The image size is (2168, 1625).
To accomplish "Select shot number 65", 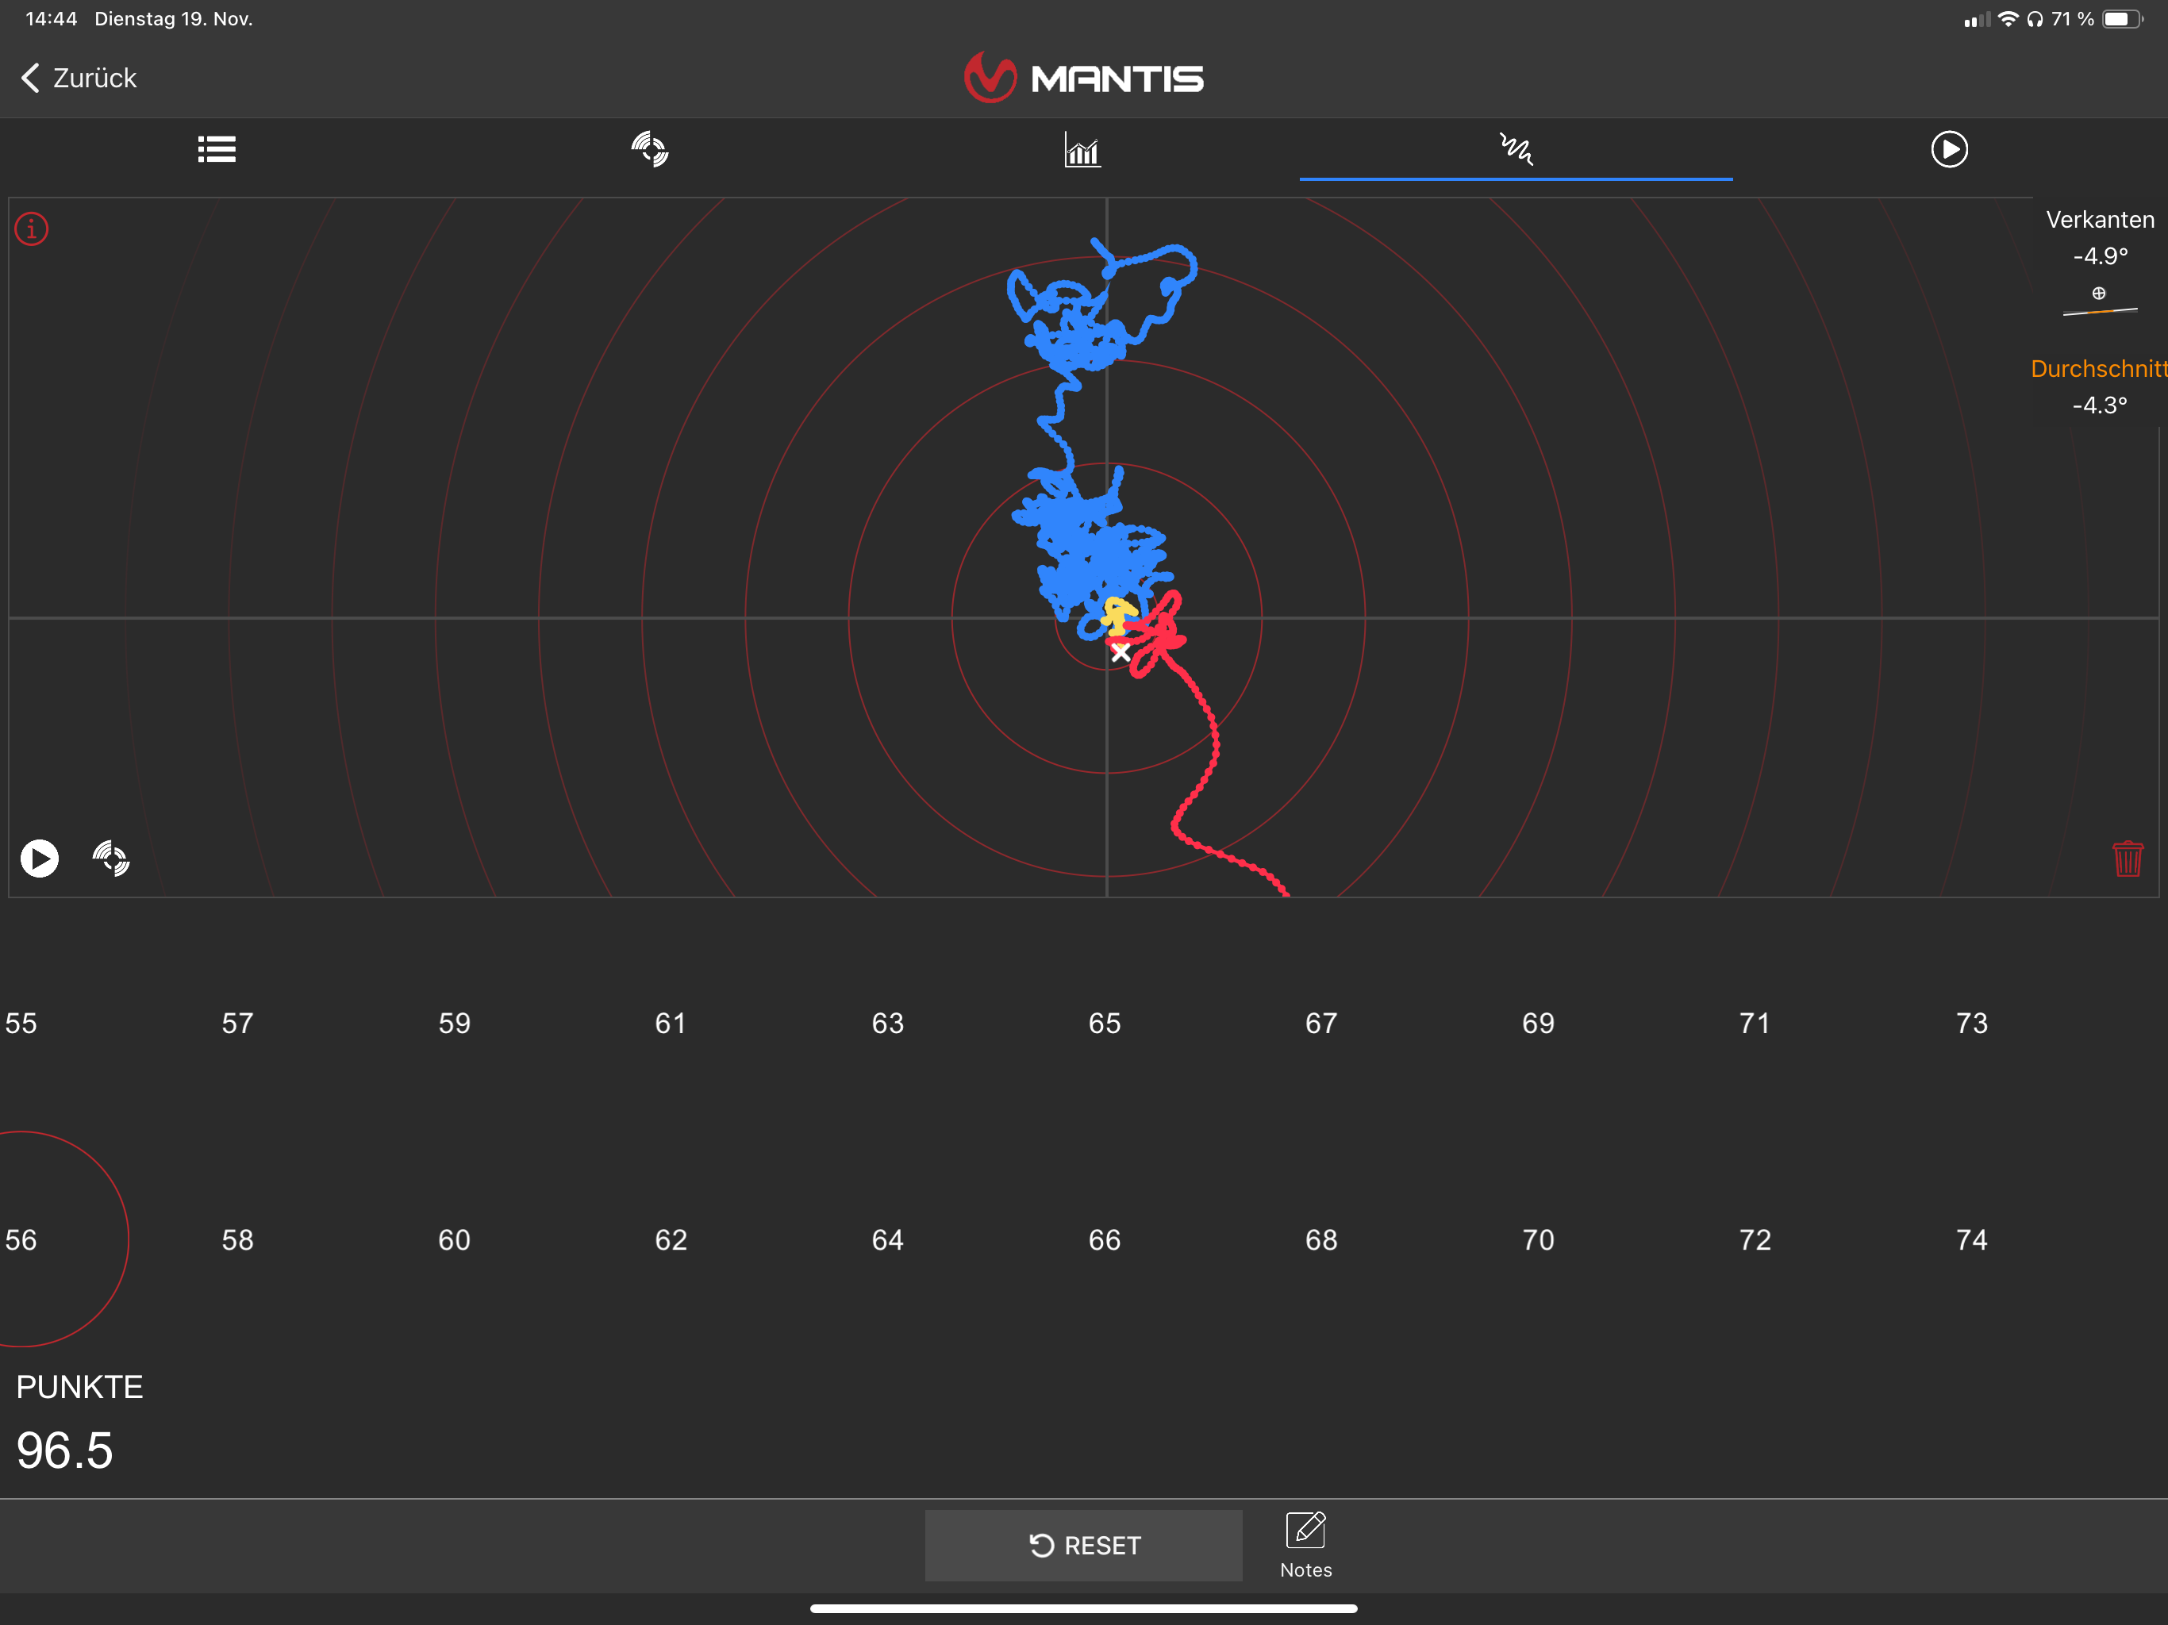I will pyautogui.click(x=1105, y=1024).
